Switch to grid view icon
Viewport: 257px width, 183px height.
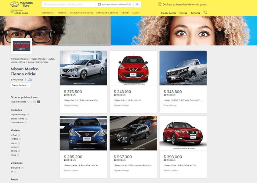(x=39, y=102)
